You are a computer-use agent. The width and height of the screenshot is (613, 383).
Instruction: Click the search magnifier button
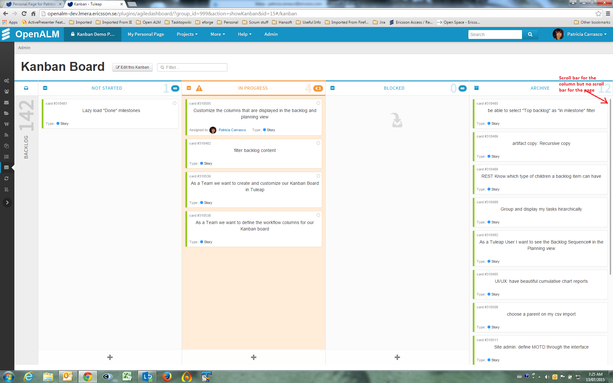pyautogui.click(x=530, y=34)
